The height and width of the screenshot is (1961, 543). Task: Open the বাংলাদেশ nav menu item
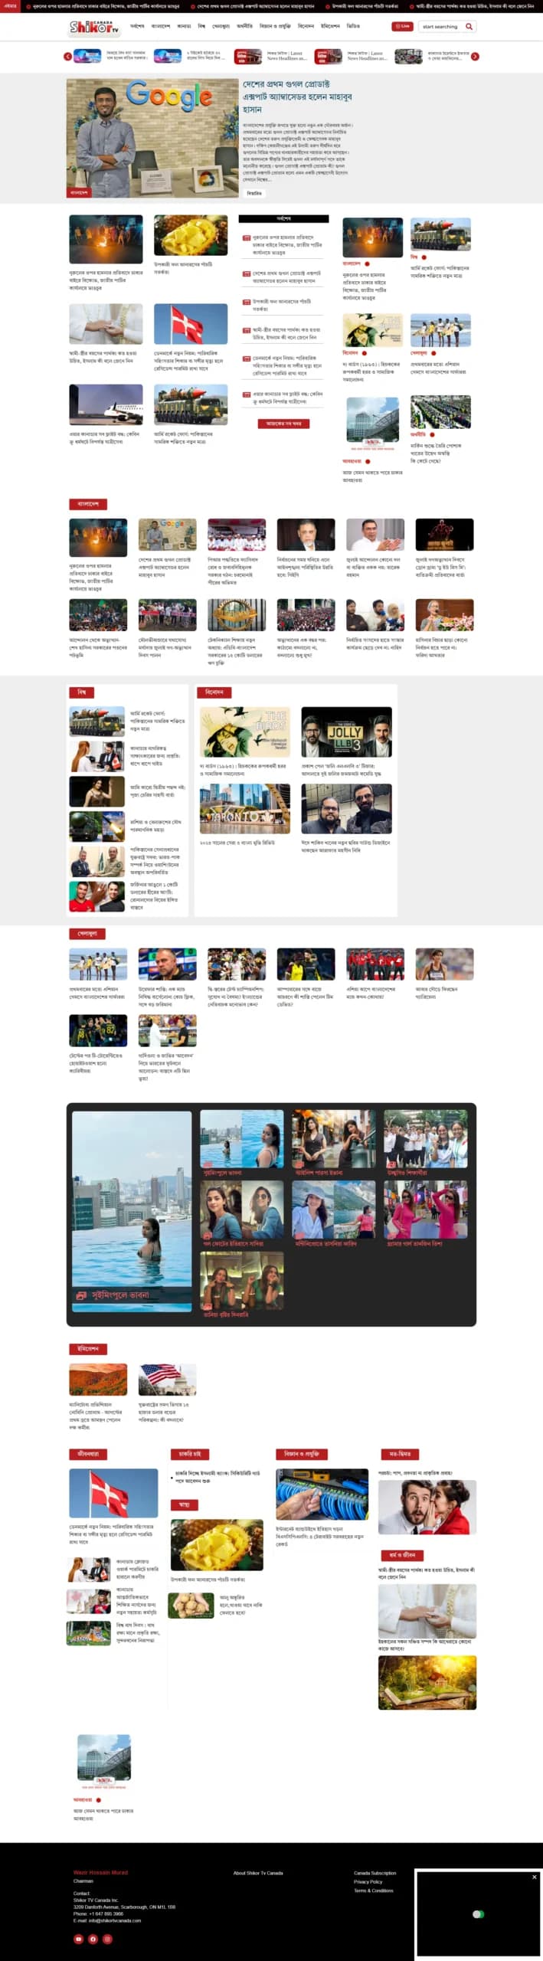pyautogui.click(x=160, y=26)
